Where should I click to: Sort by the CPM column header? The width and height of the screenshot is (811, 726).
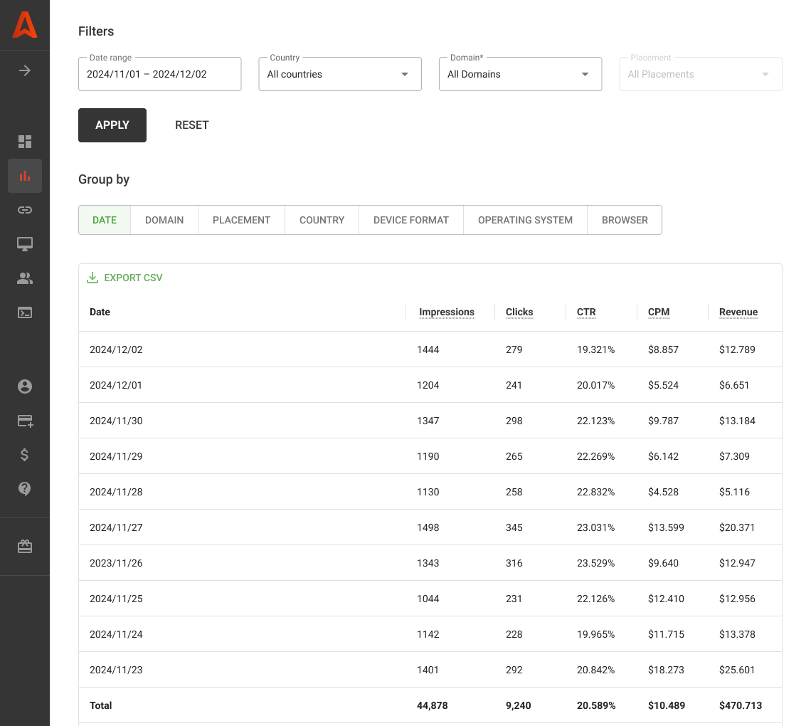click(659, 312)
